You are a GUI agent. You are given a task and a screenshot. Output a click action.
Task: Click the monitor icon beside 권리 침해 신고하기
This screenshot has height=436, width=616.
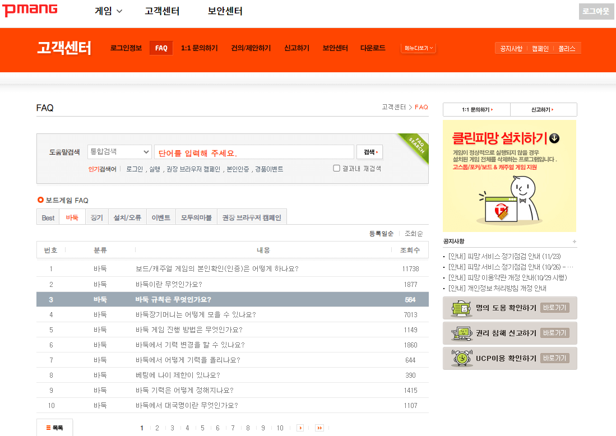tap(461, 333)
